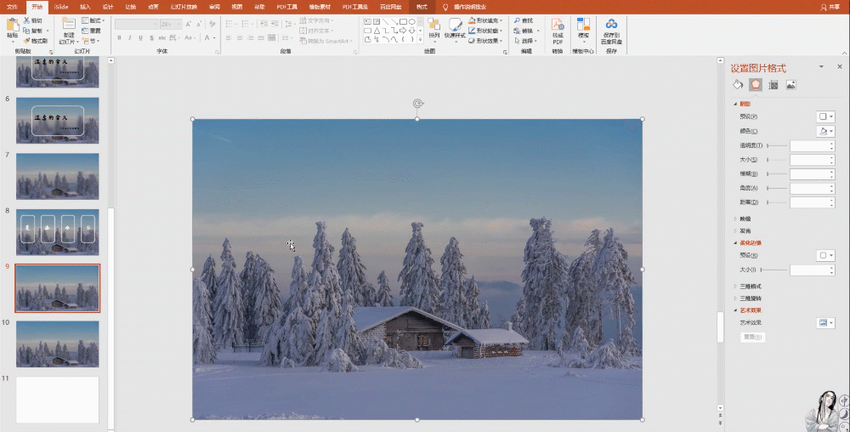Switch to the Insert (插入) tab
Screen dimensions: 850x432
pos(85,7)
